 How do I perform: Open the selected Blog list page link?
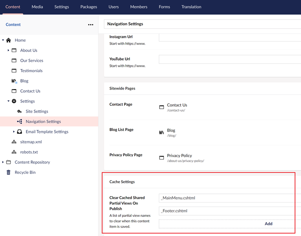[171, 130]
